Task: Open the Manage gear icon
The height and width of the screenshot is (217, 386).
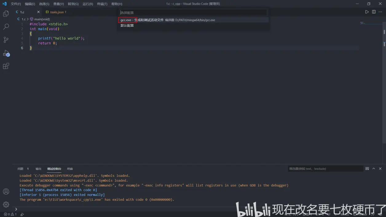Action: (6, 204)
